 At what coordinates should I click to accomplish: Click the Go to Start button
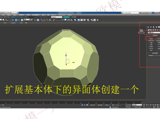click(x=144, y=105)
